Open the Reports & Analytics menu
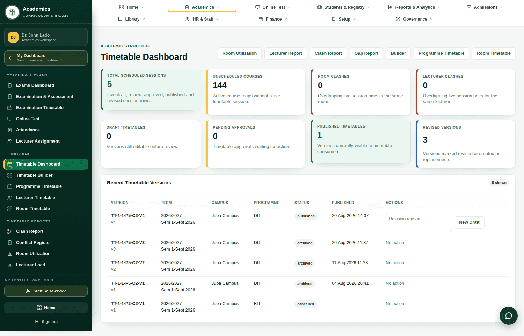 click(x=414, y=7)
